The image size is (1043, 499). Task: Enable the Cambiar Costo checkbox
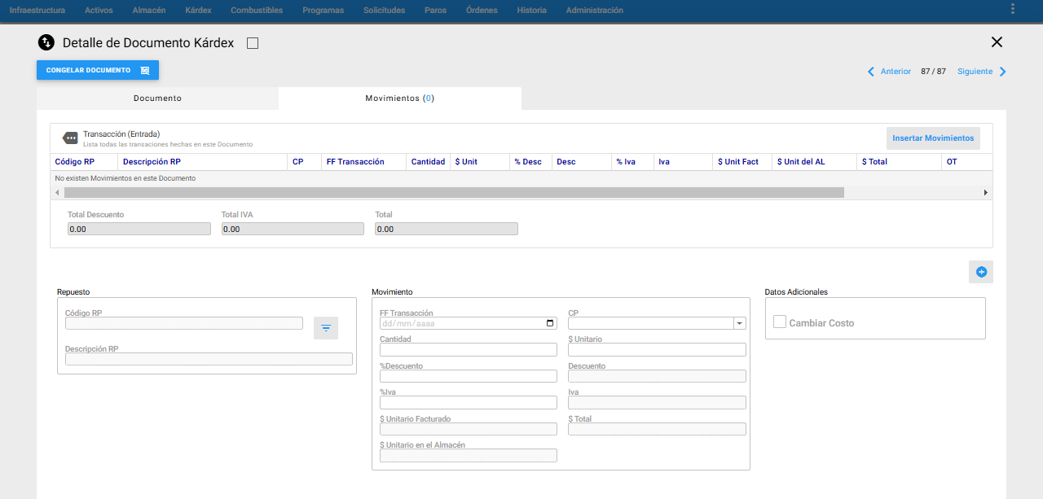click(x=780, y=322)
